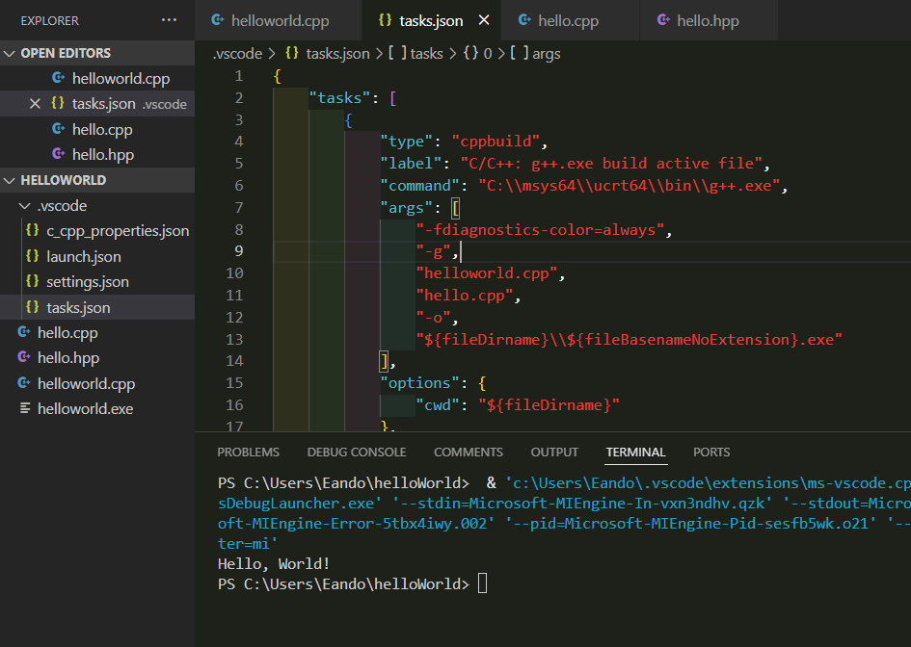Select the tasks breadcrumb segment
The image size is (911, 647).
(x=426, y=54)
